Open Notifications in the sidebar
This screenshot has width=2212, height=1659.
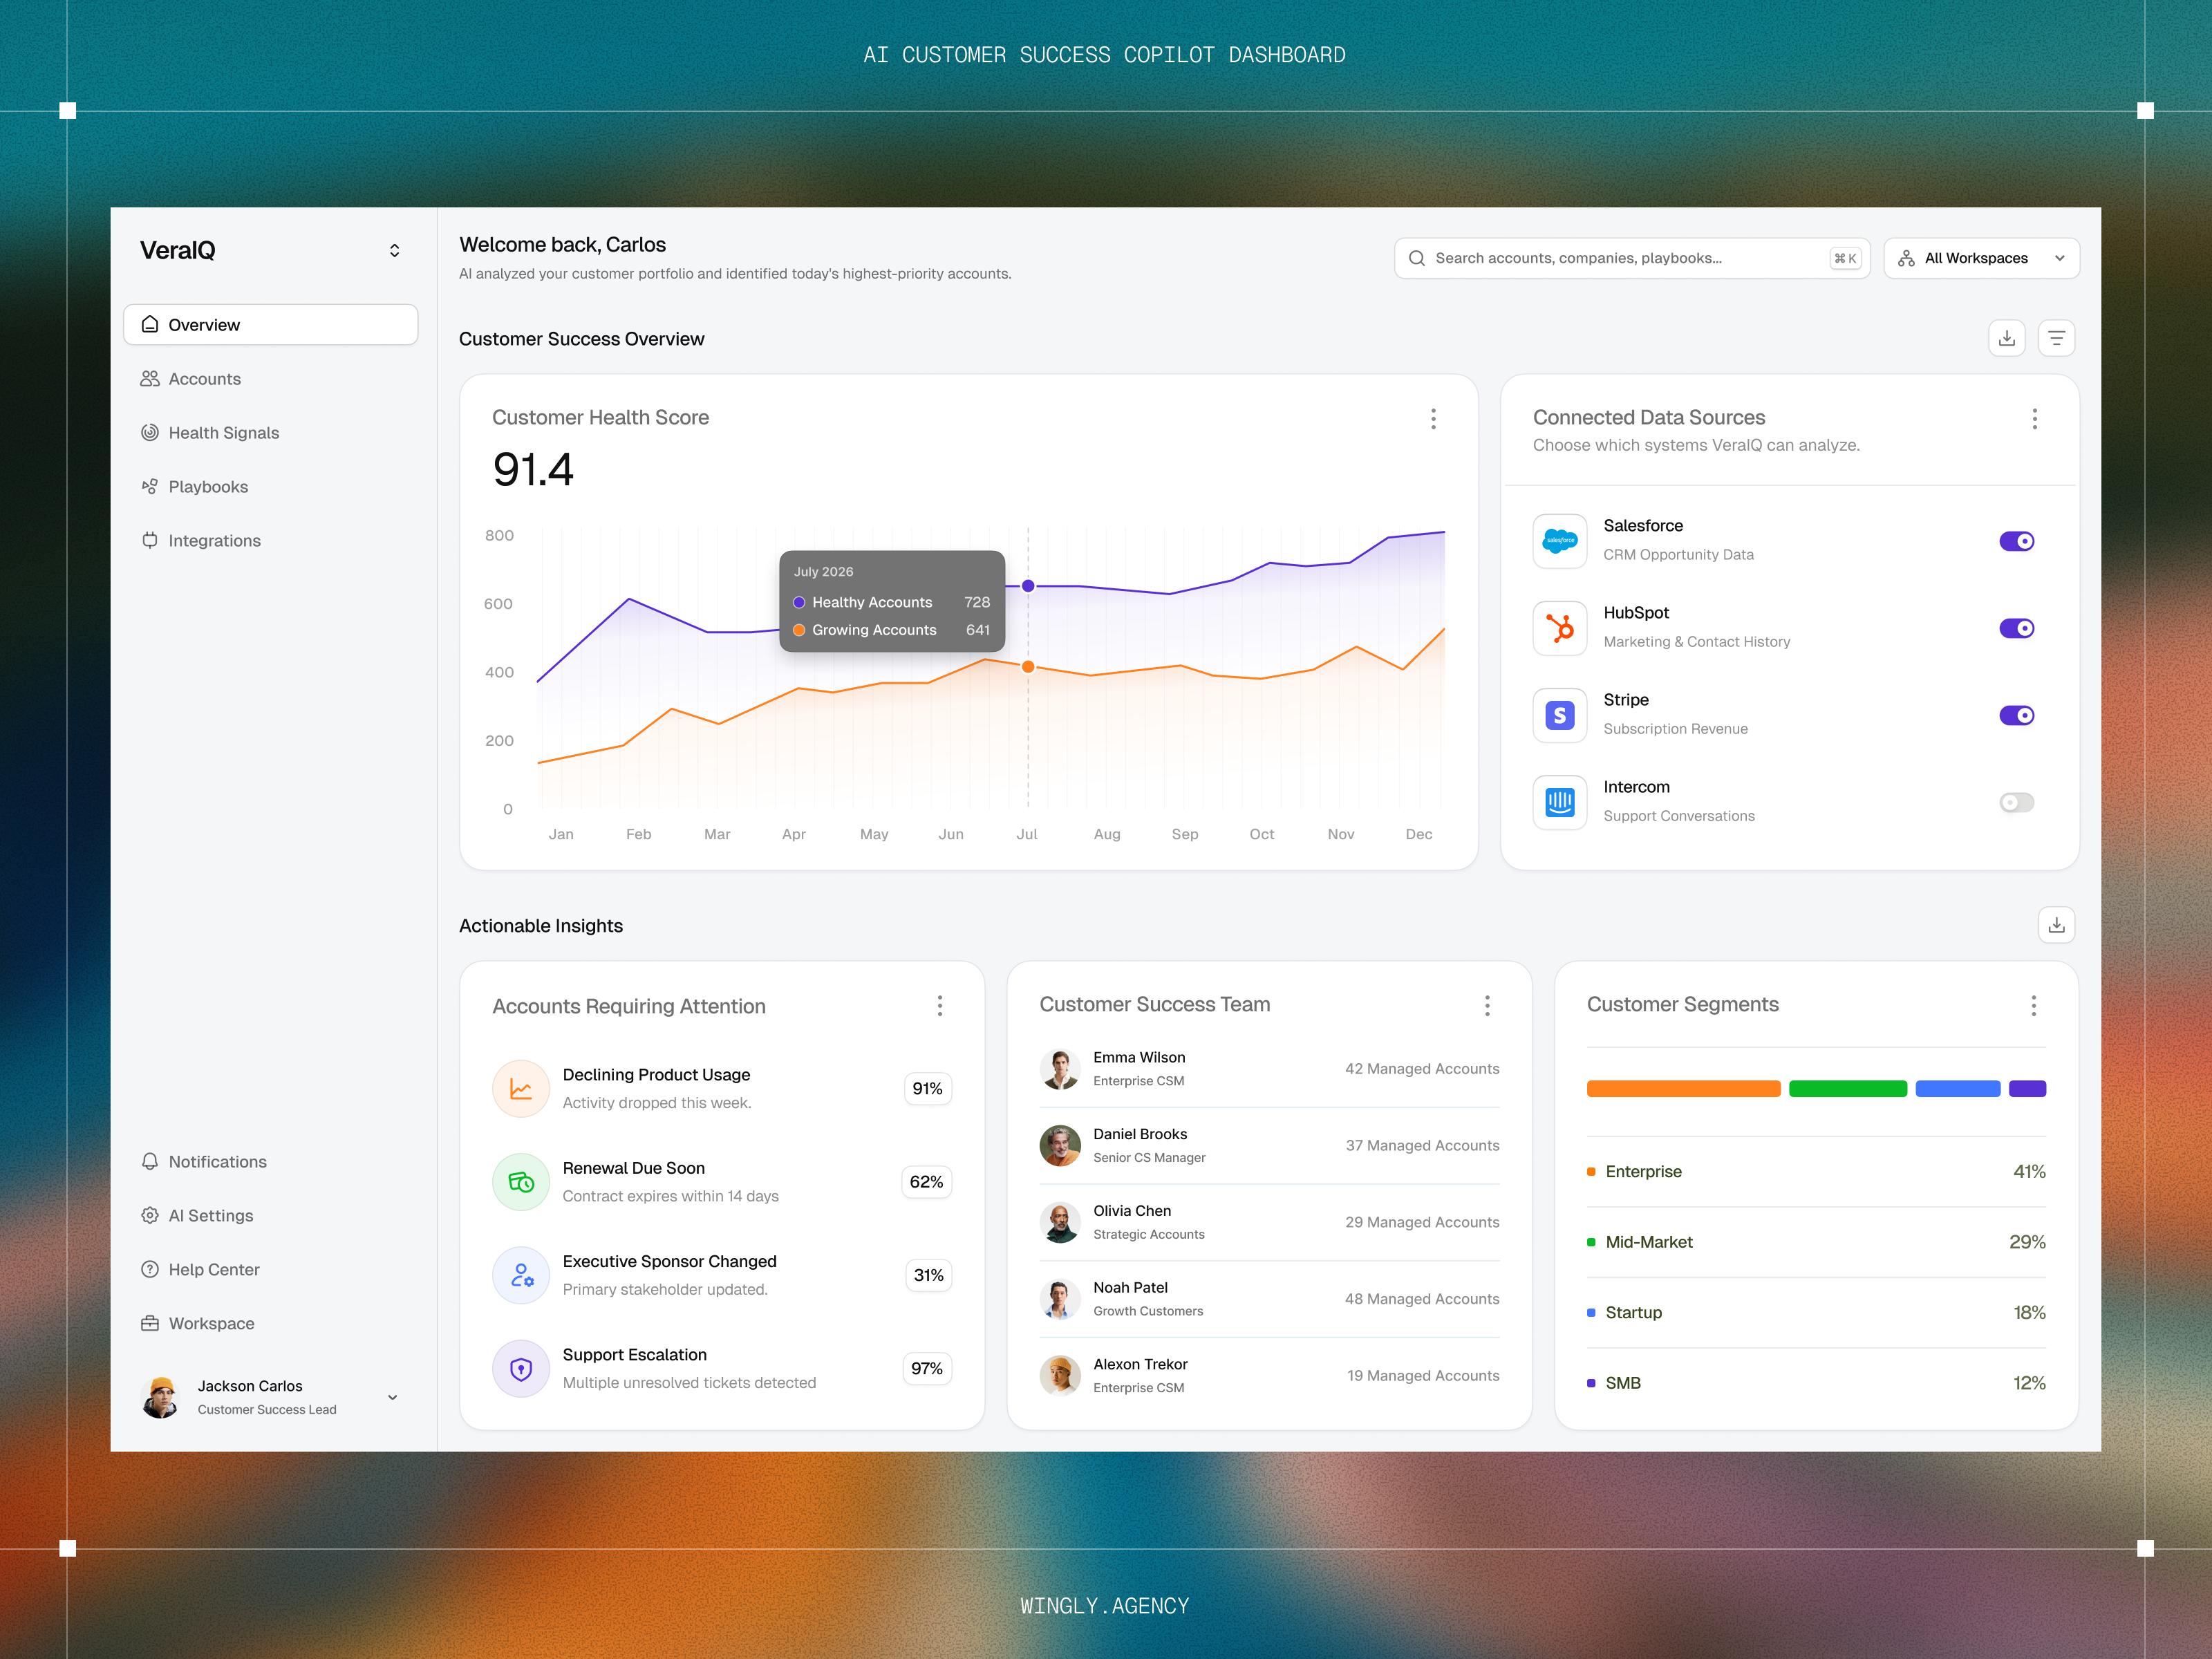270,1162
